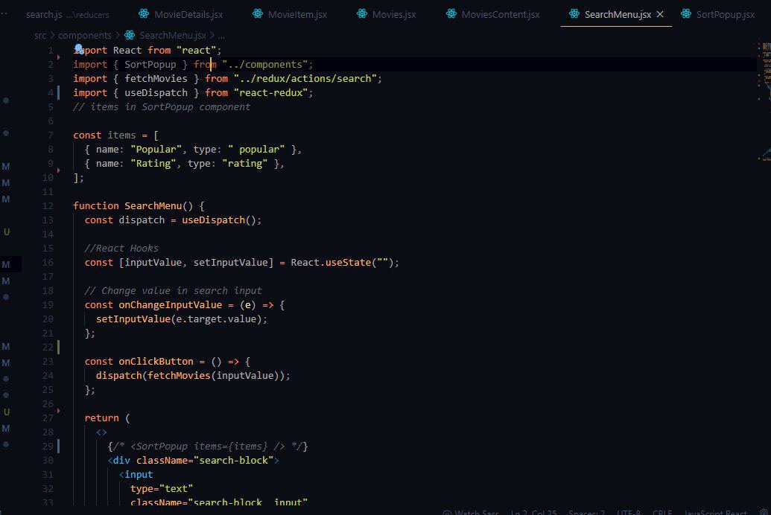Click 'e.target.value' on line 20

click(x=216, y=319)
